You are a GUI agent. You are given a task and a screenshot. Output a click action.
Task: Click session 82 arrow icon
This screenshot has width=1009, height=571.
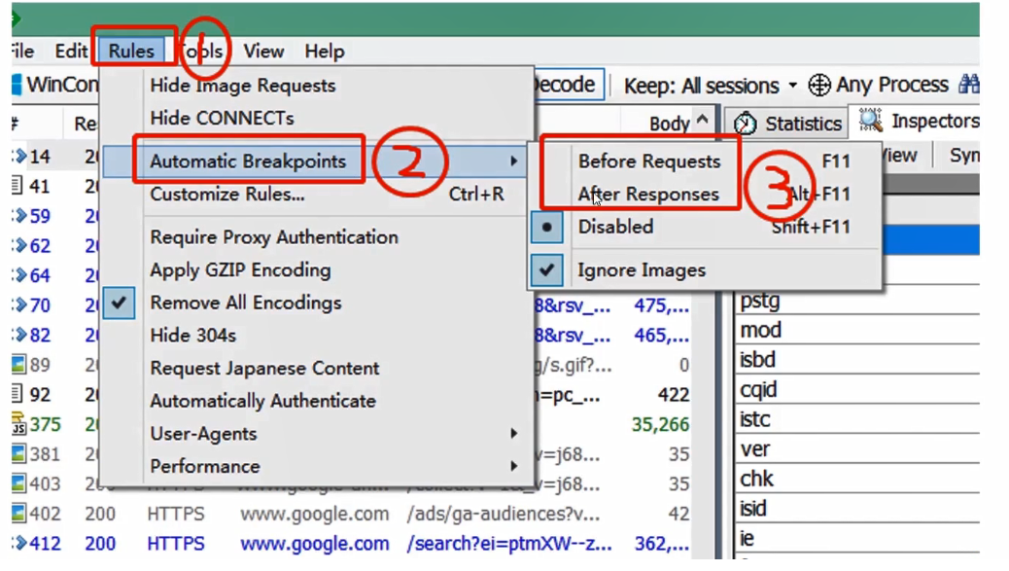tap(19, 334)
